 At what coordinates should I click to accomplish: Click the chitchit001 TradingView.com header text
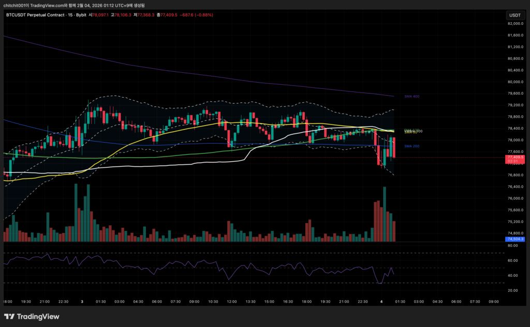pos(78,5)
